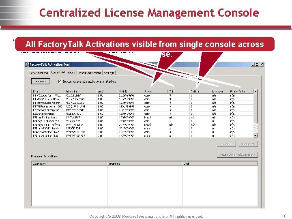Click the Borrow button
This screenshot has height=219, width=292.
(x=226, y=144)
